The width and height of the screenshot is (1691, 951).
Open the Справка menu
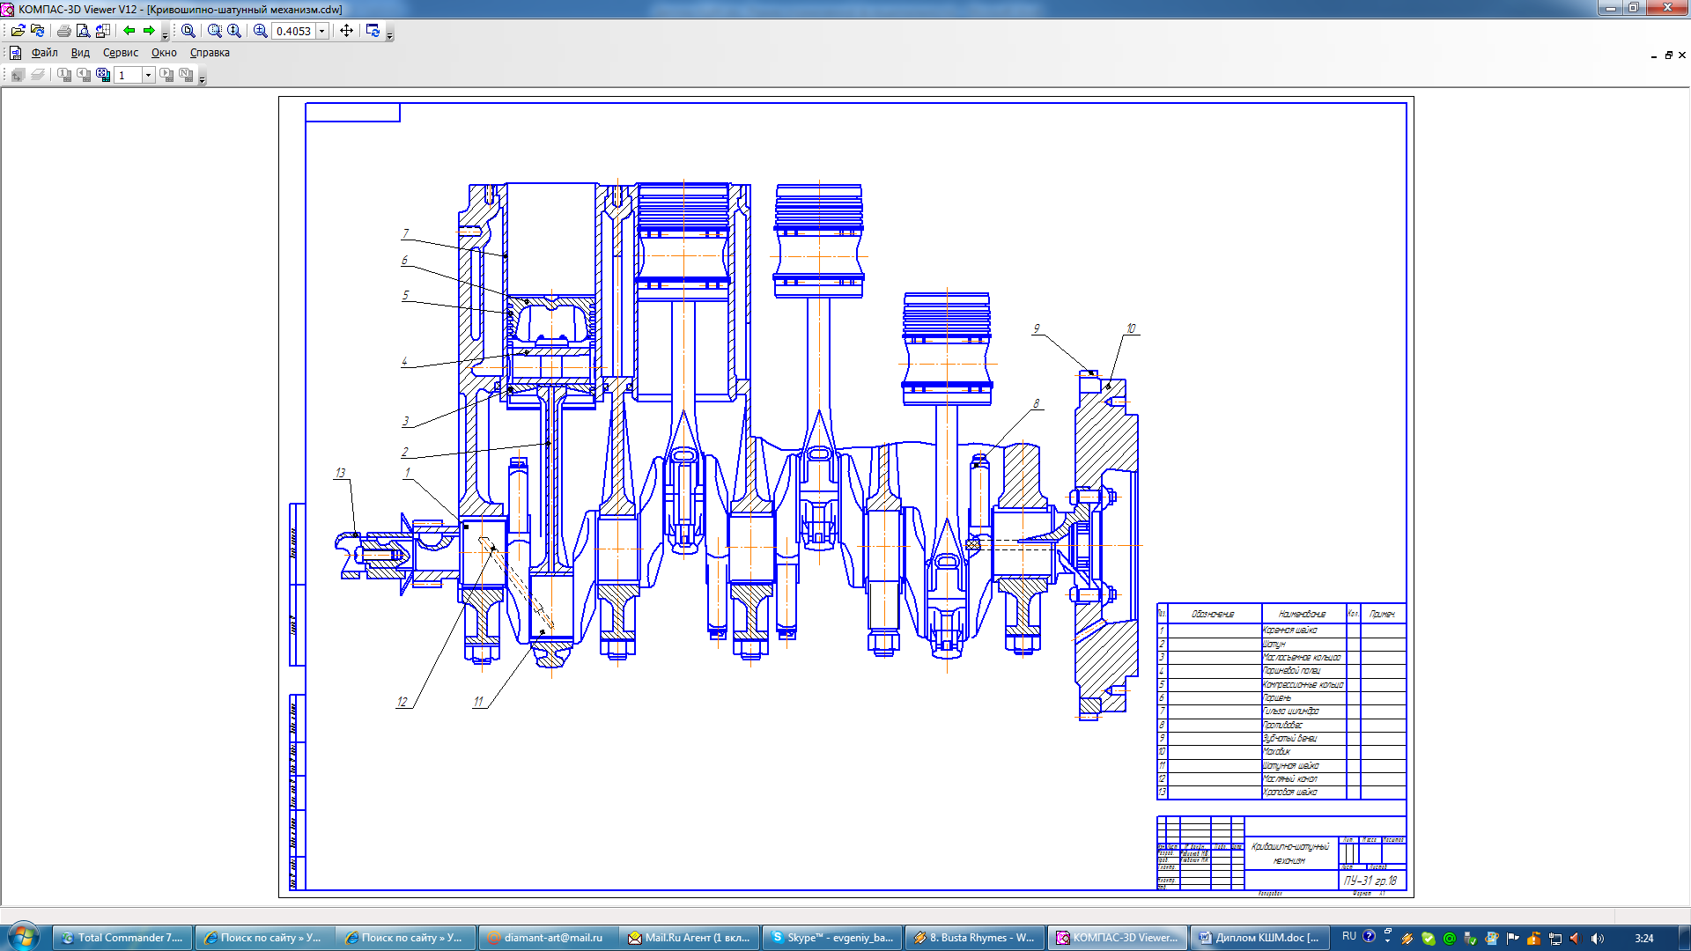point(210,53)
